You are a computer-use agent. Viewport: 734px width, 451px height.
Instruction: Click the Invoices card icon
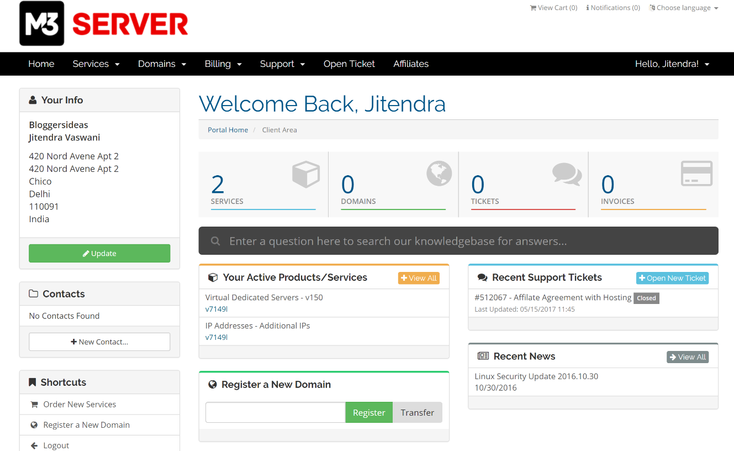696,174
